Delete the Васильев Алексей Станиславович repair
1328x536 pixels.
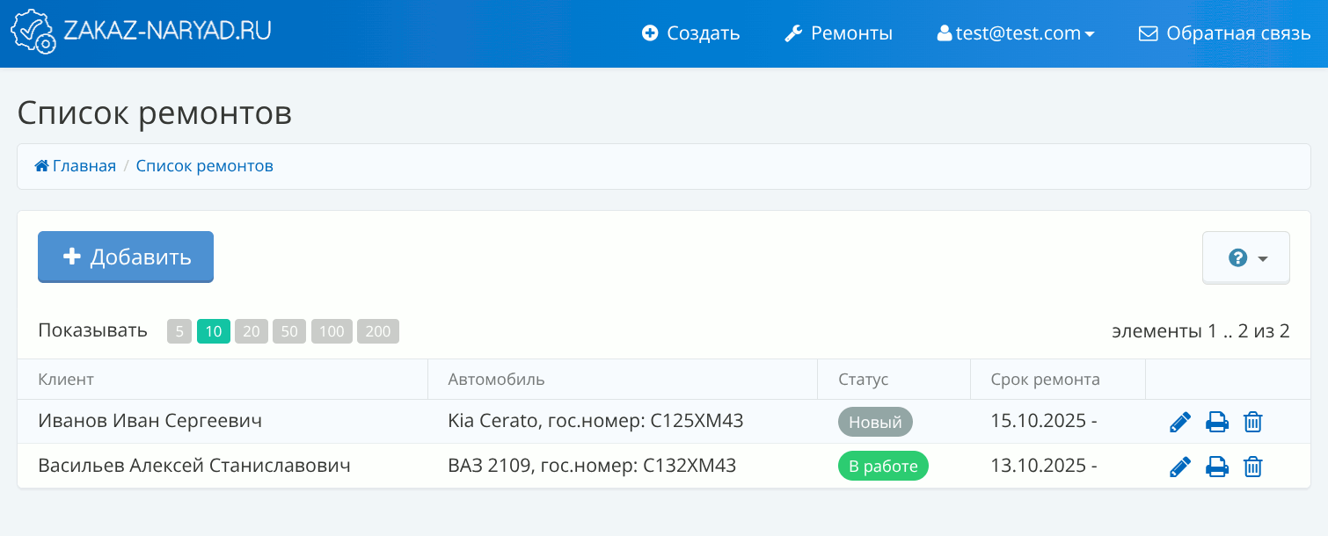(x=1253, y=467)
